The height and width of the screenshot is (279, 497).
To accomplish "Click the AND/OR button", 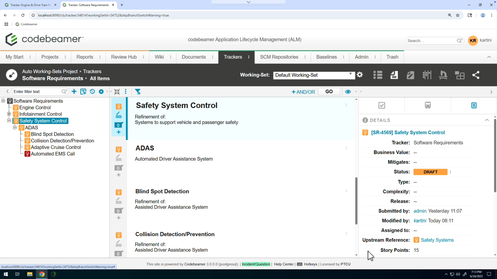I will coord(303,92).
